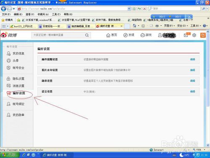Click the search magnifier in Weibo search box
Screen dimensions: 210x158
tap(87, 35)
